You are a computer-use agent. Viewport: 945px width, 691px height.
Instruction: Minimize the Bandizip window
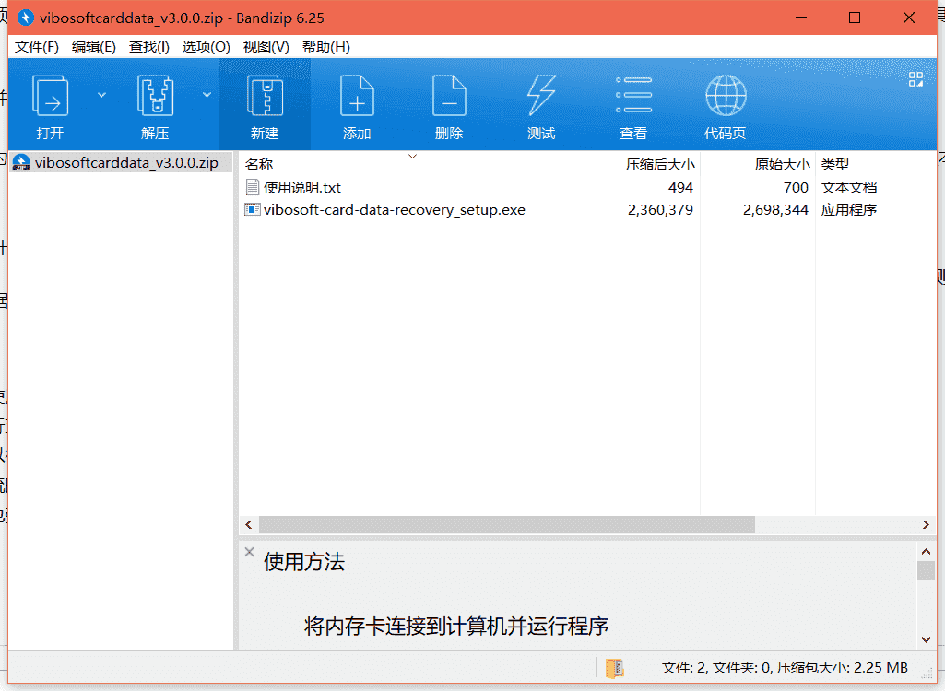[x=801, y=18]
